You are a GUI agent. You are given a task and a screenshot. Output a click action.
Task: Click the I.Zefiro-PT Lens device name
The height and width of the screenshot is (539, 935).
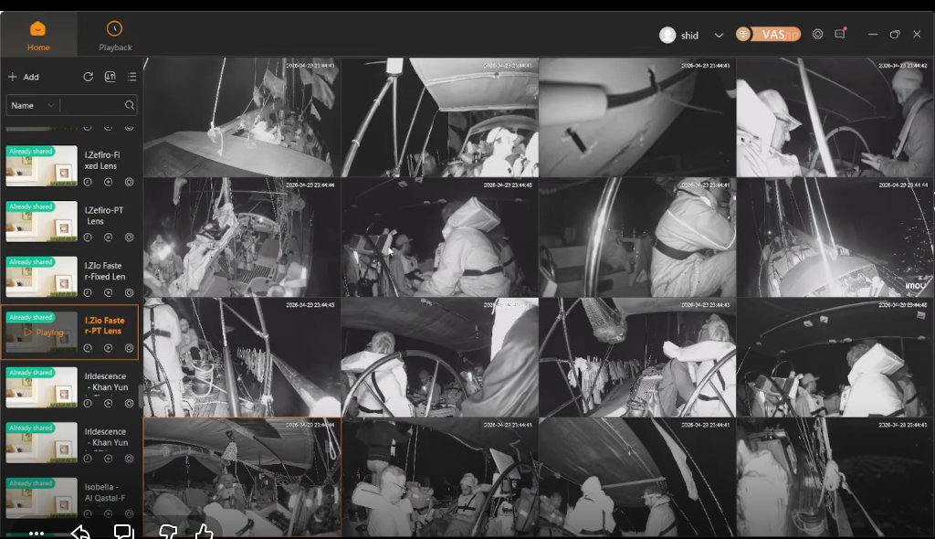click(x=104, y=216)
